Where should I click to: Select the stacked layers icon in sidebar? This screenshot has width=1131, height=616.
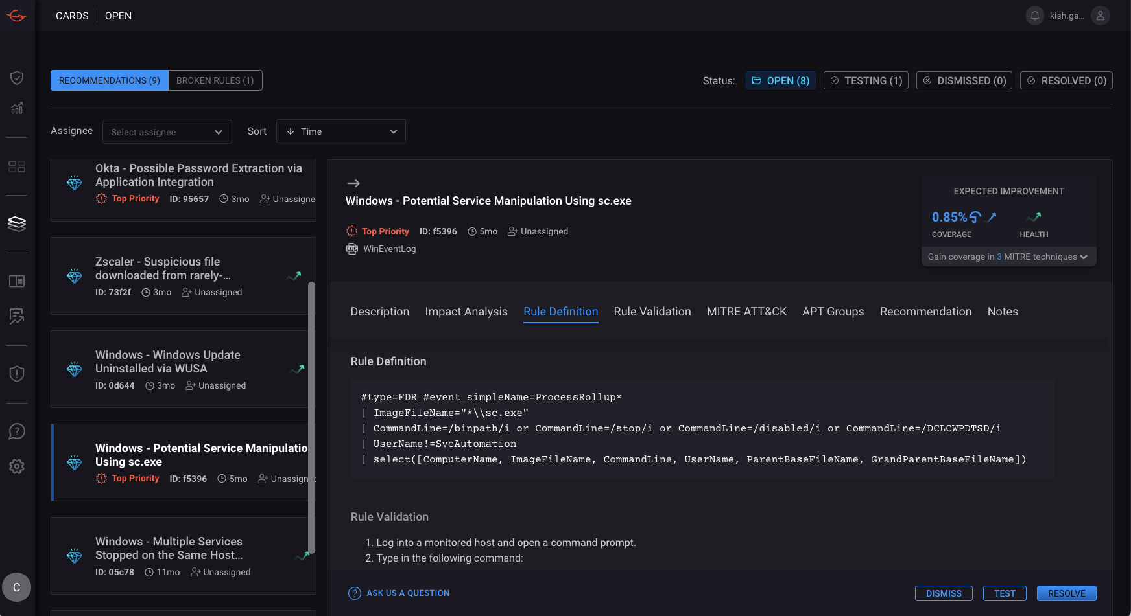(17, 224)
